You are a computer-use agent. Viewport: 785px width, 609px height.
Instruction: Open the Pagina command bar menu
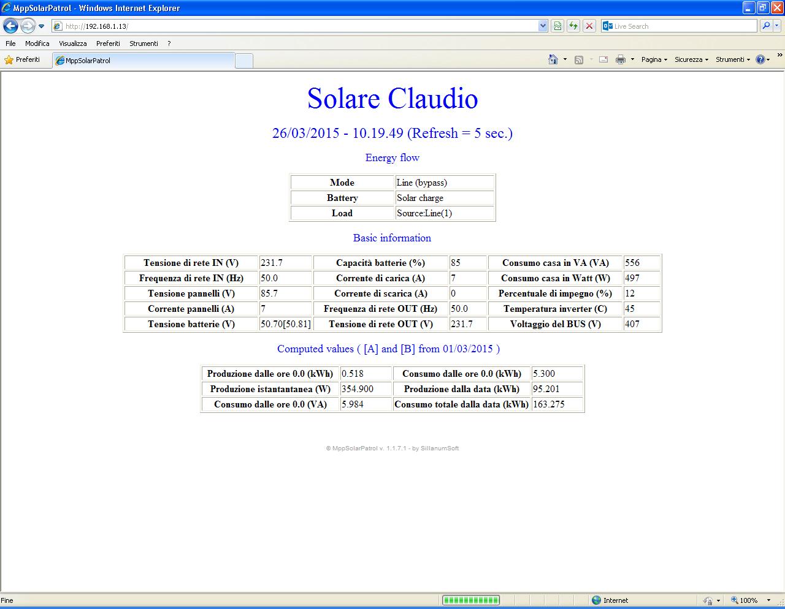(654, 59)
